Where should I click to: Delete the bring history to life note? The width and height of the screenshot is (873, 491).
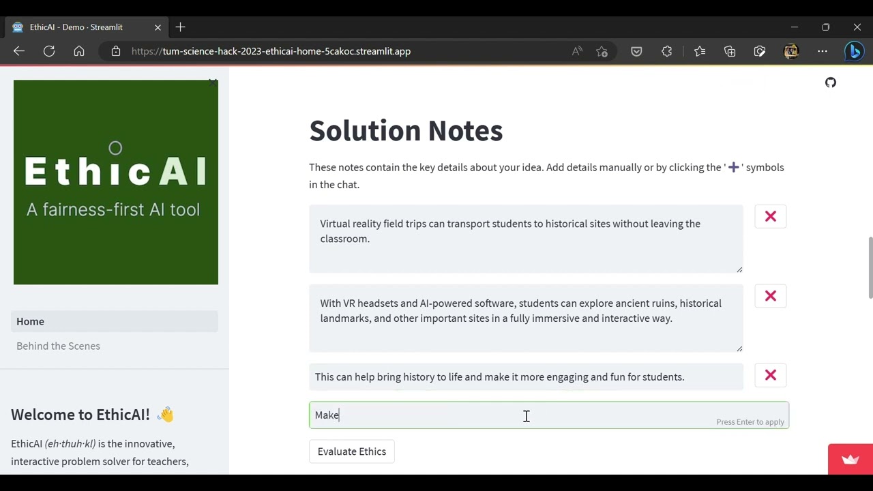pyautogui.click(x=771, y=375)
